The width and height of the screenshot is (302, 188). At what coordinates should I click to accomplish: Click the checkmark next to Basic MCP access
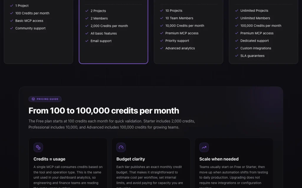pyautogui.click(x=12, y=21)
